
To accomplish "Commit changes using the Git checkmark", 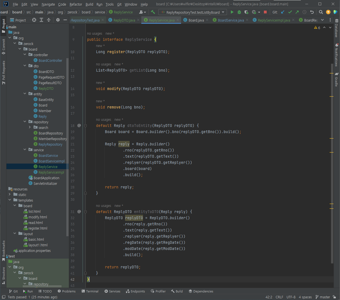I will click(x=290, y=12).
